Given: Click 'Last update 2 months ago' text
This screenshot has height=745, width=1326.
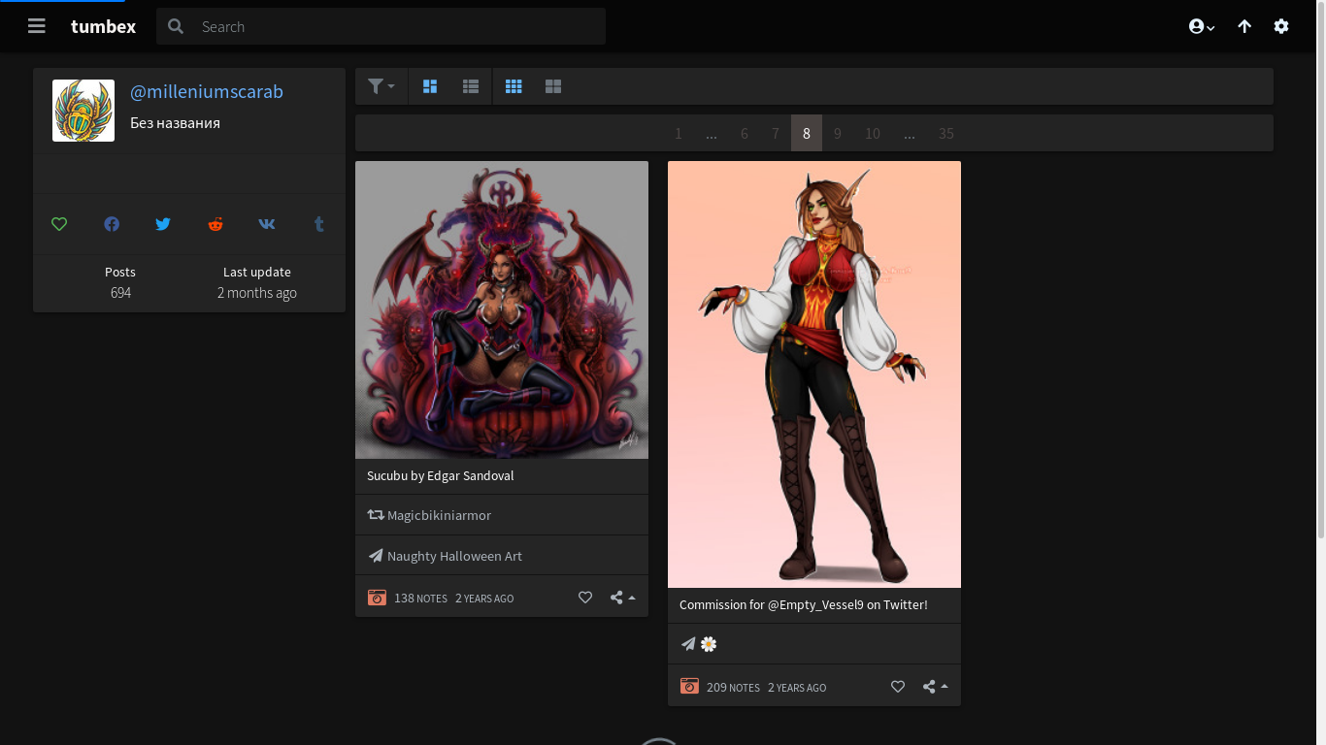Looking at the screenshot, I should pos(257,282).
